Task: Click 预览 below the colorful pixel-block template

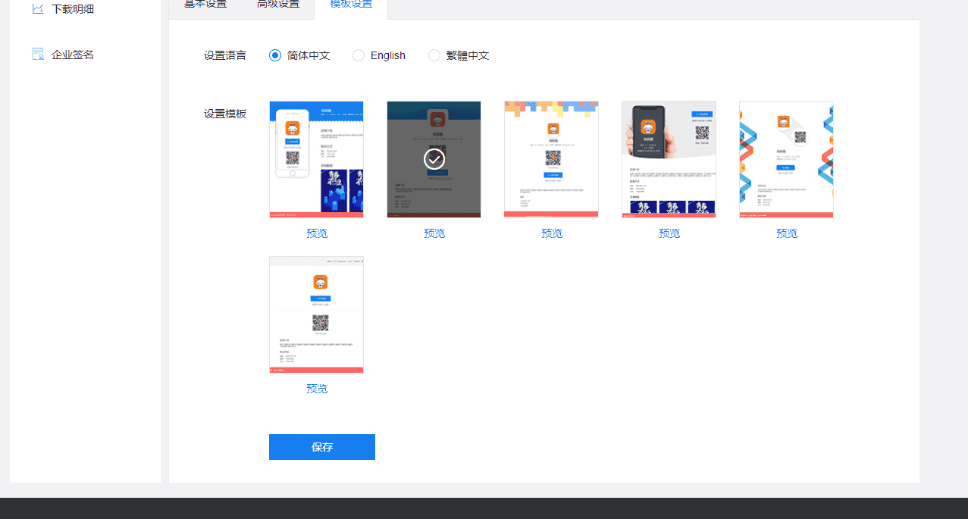Action: [552, 233]
